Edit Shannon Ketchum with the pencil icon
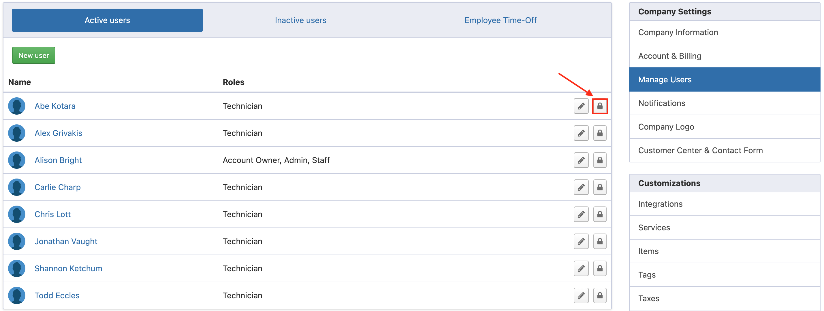 click(581, 268)
